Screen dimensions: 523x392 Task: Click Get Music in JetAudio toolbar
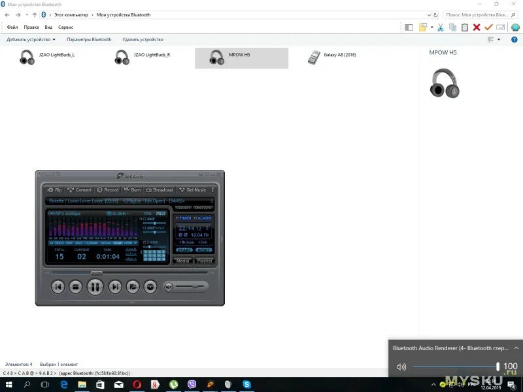click(x=192, y=190)
